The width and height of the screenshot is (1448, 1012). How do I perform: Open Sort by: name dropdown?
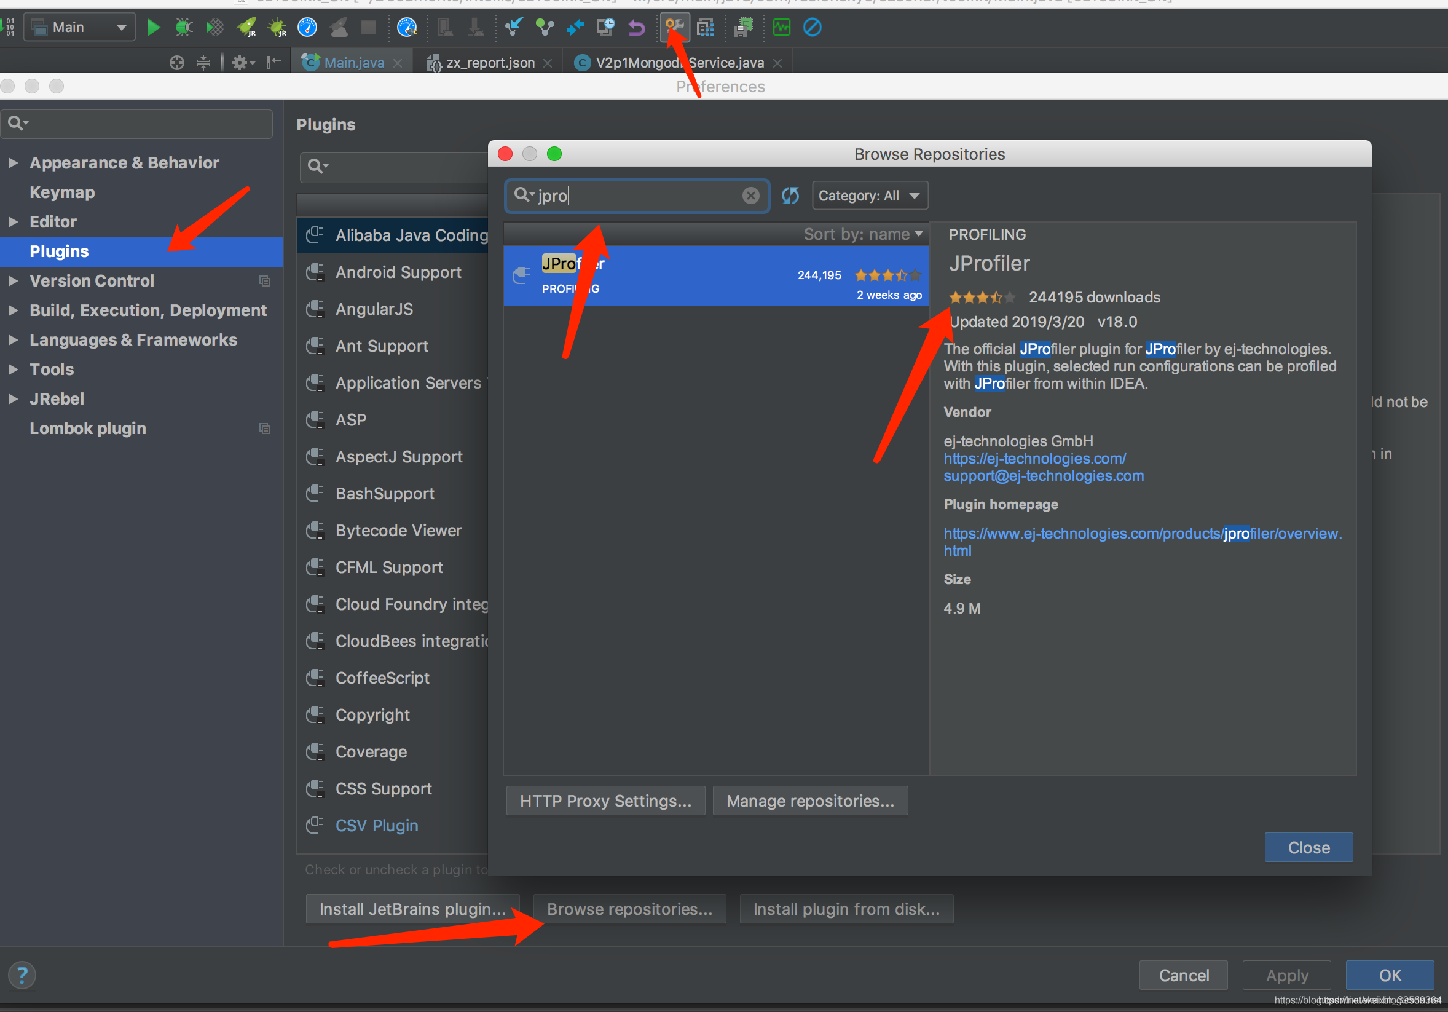(862, 234)
